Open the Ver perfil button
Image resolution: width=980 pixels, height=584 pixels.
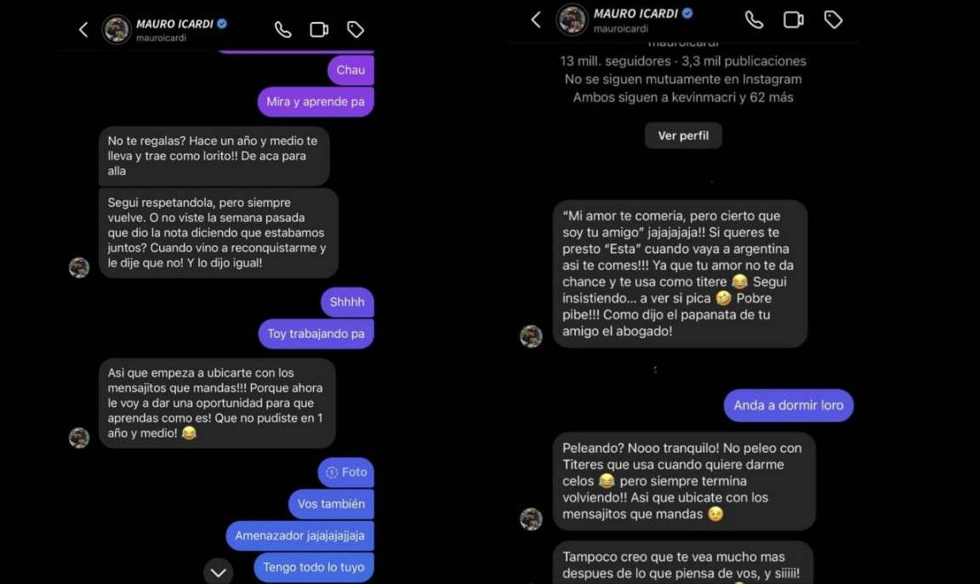click(x=683, y=135)
